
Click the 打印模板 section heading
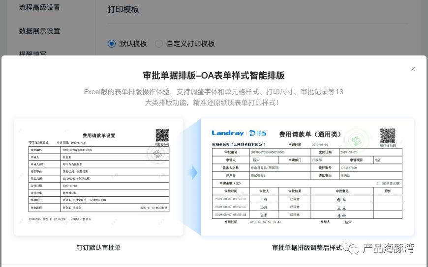coord(123,9)
